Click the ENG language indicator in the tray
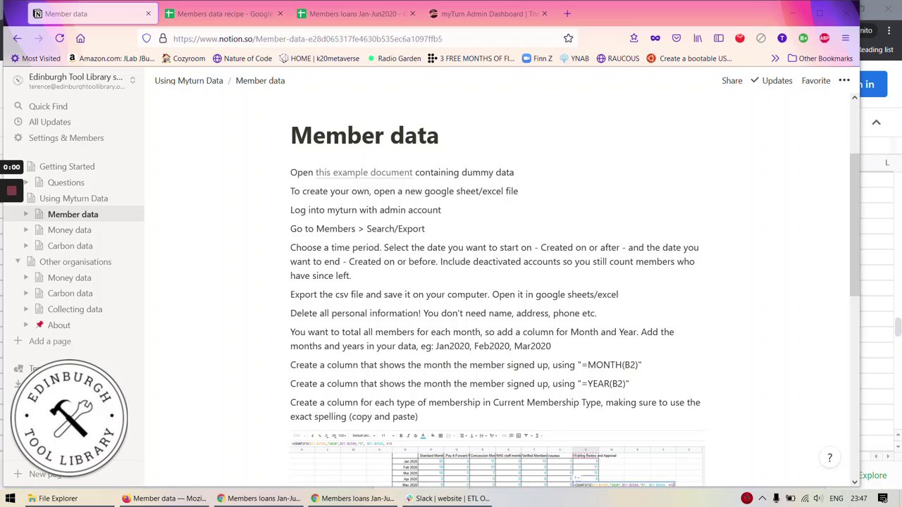The height and width of the screenshot is (507, 902). pos(836,499)
